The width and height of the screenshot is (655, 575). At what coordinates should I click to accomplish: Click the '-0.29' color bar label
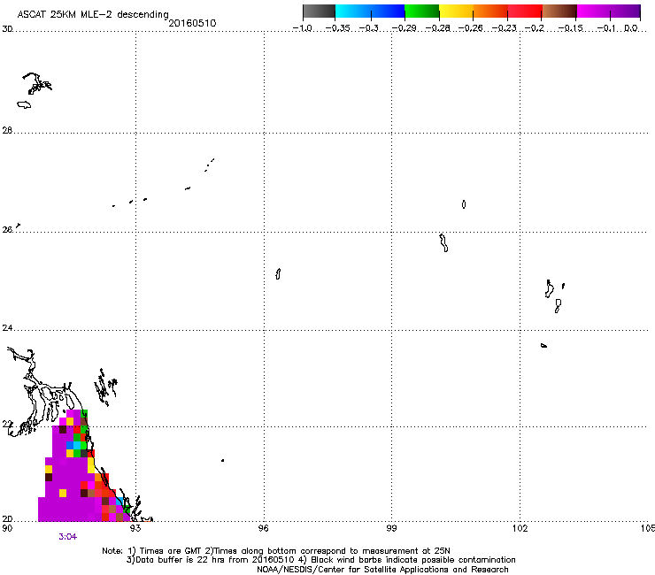click(404, 28)
